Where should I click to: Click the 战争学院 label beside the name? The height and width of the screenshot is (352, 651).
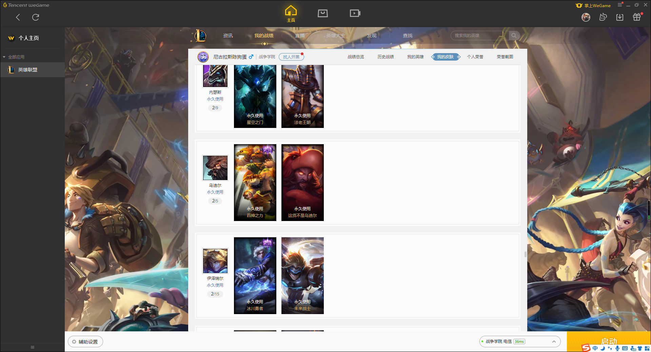(267, 57)
